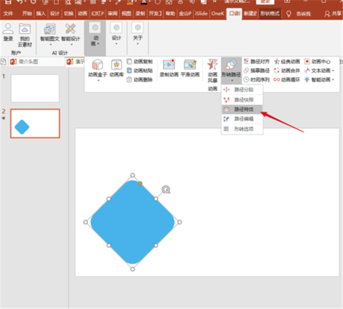Click the rotation handle above the shape
Screen dimensions: 343x309
(x=166, y=188)
